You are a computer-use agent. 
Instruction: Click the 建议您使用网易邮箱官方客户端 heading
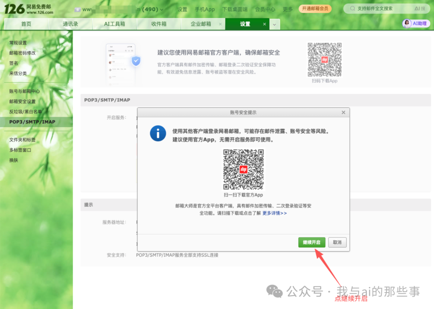click(x=219, y=53)
